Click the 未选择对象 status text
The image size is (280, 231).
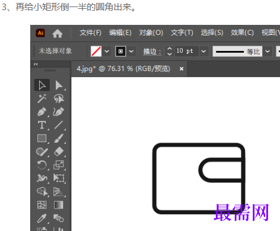[55, 51]
